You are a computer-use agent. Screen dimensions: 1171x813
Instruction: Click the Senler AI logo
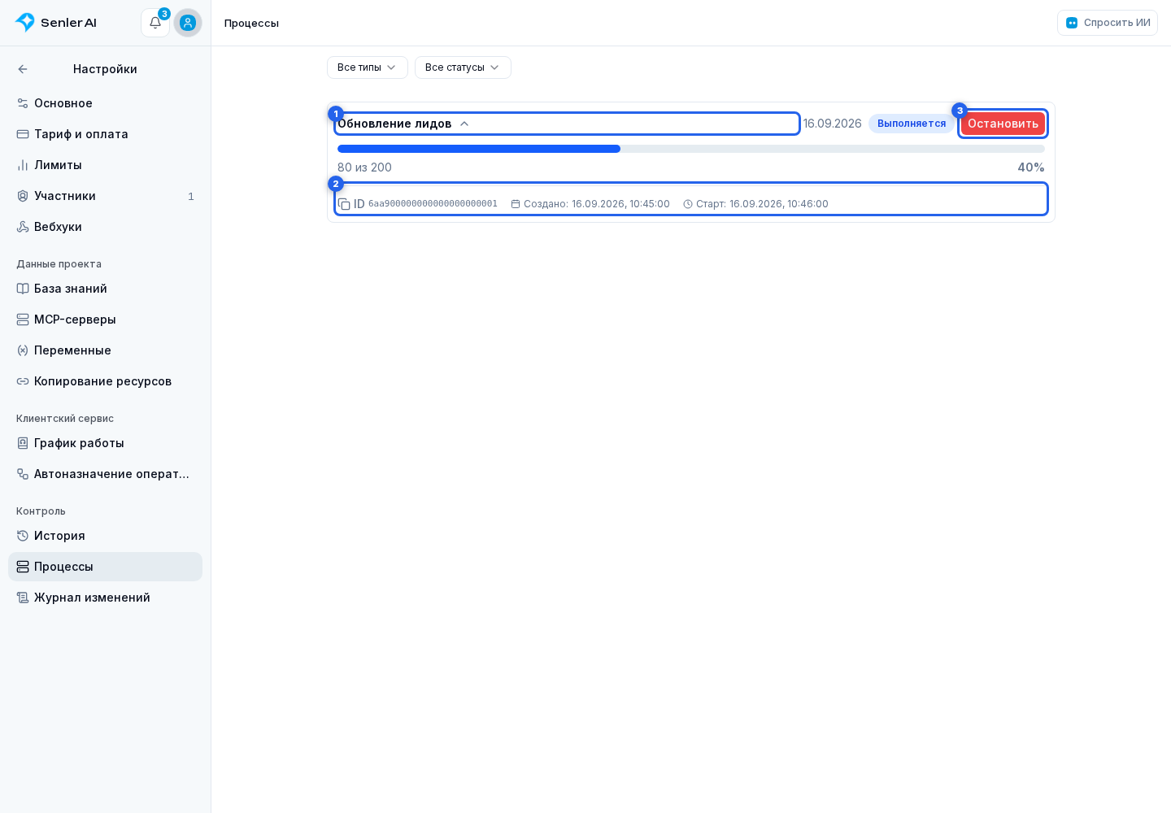click(56, 23)
